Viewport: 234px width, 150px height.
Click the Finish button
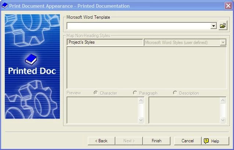[x=156, y=141]
